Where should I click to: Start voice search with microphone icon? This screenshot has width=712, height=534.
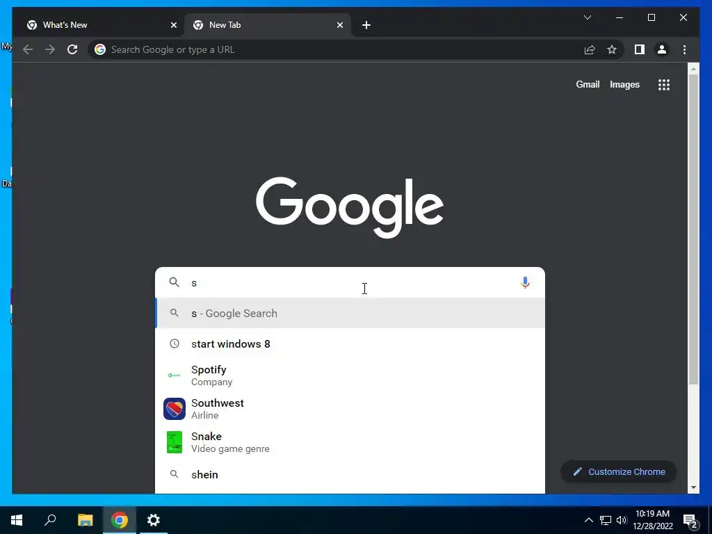pos(525,282)
